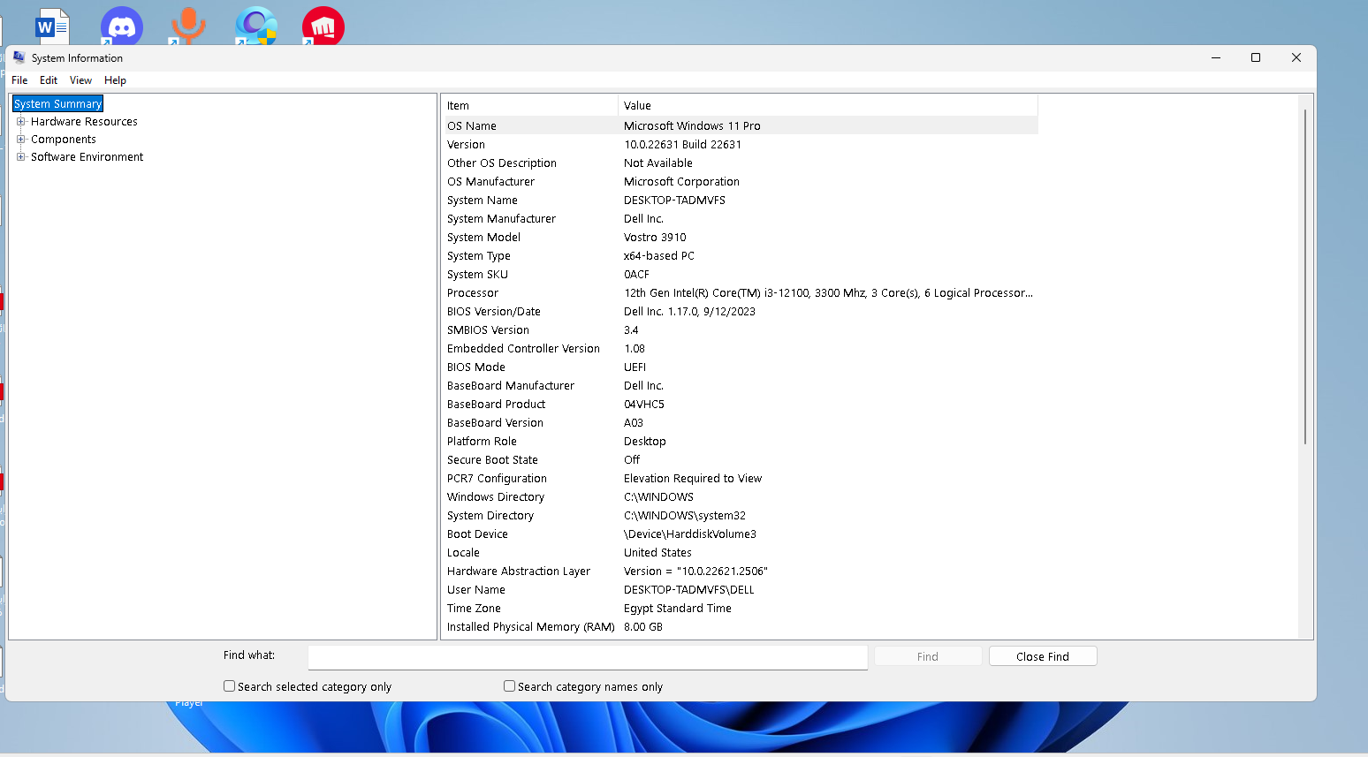Expand the Hardware Resources tree node
1368x757 pixels.
click(x=20, y=121)
